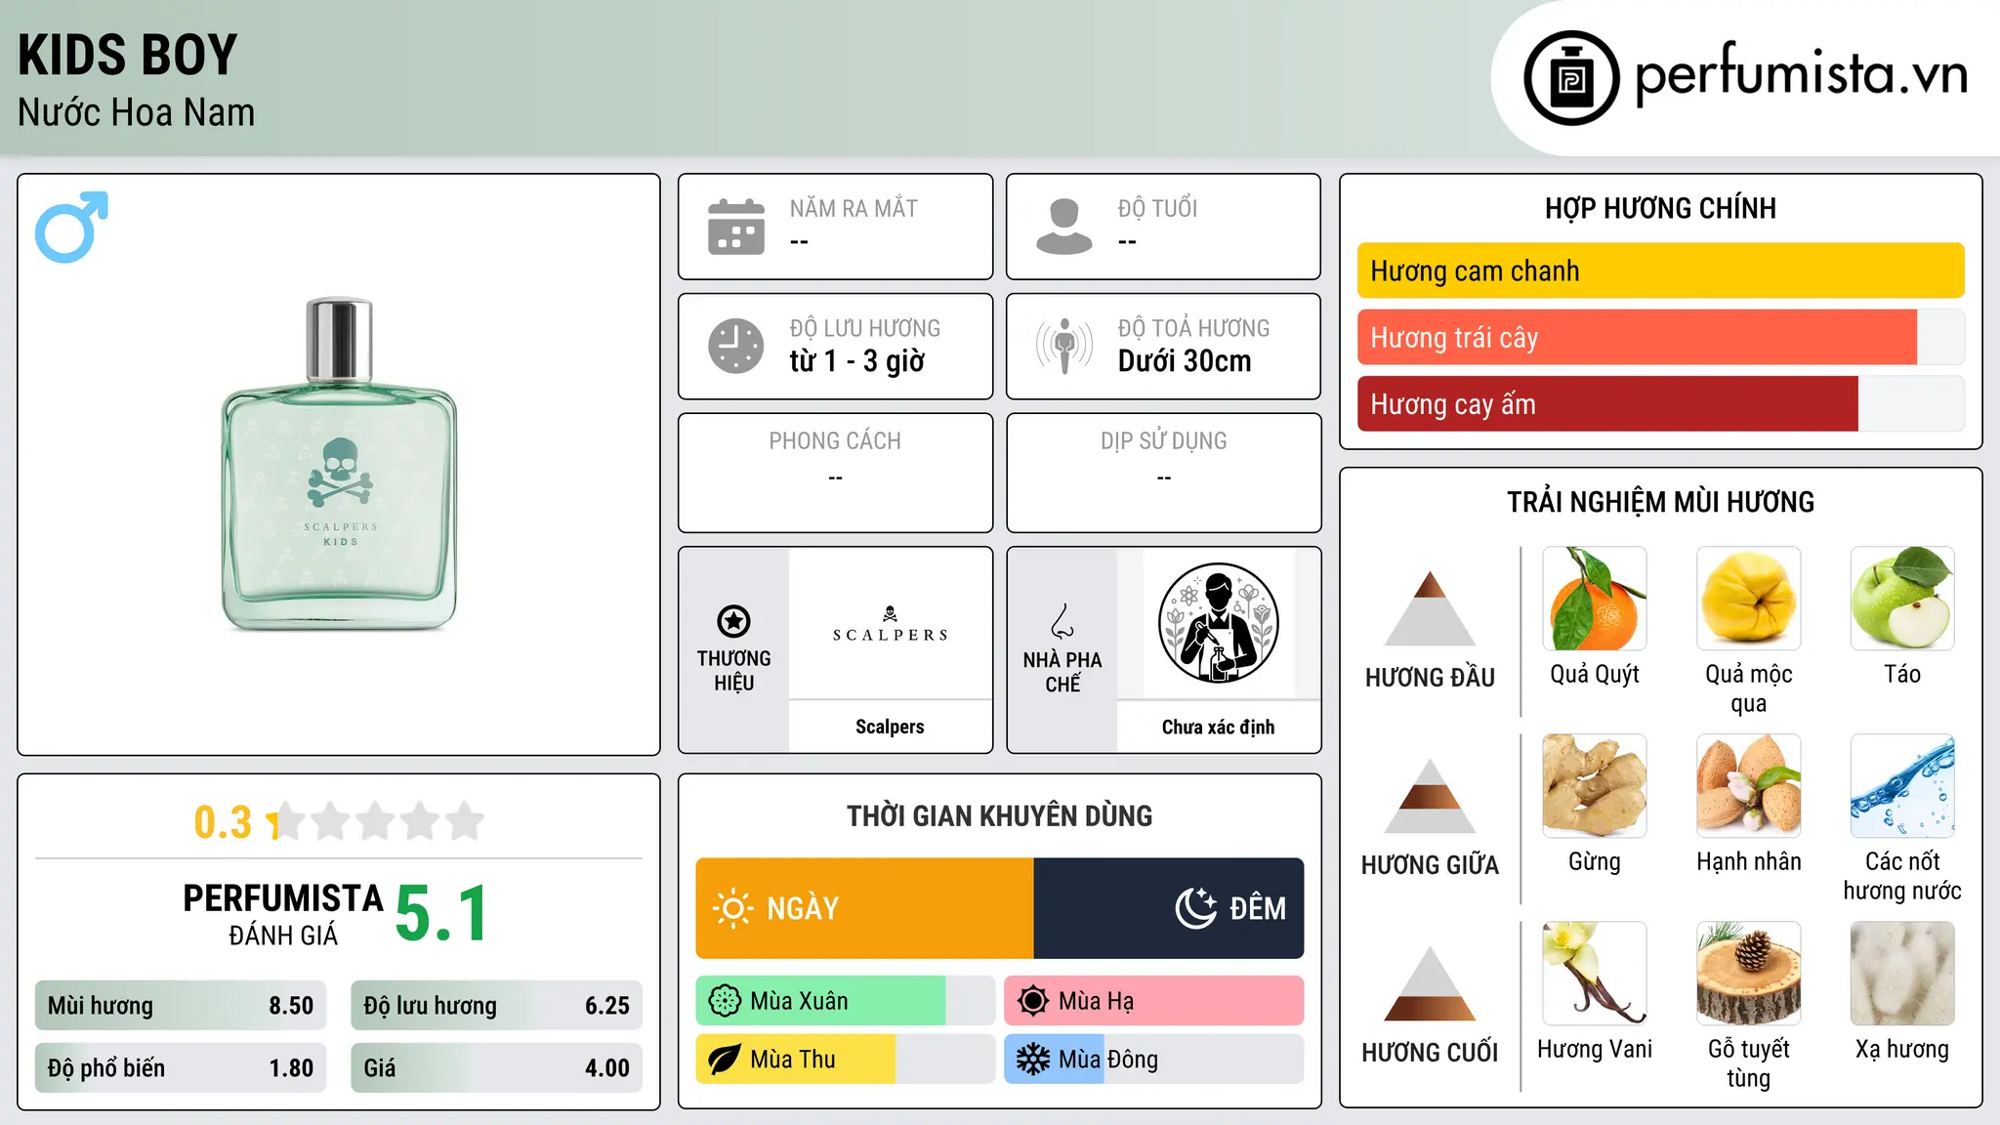
Task: Click the Giá 4.00 score bar
Action: [496, 1068]
